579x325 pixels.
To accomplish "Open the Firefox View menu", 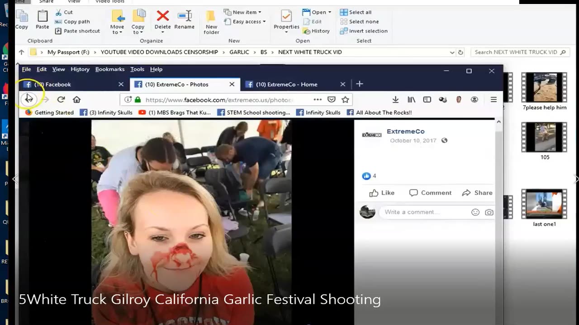I will (x=58, y=70).
